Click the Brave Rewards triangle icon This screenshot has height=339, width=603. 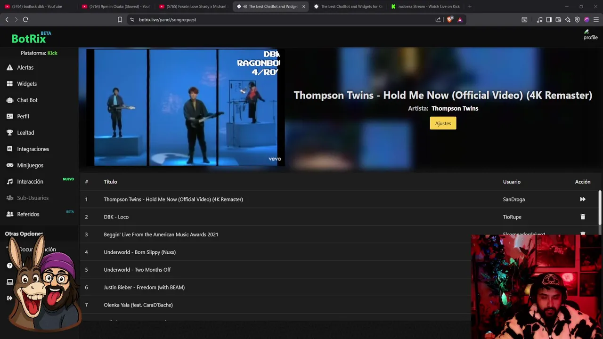tap(460, 19)
